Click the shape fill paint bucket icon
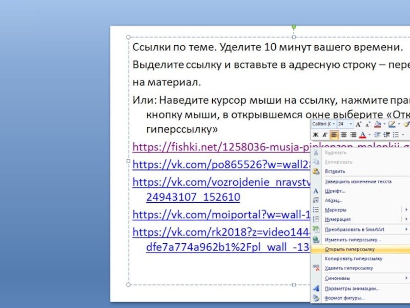Viewport: 410px width, 308px height. tap(377, 124)
